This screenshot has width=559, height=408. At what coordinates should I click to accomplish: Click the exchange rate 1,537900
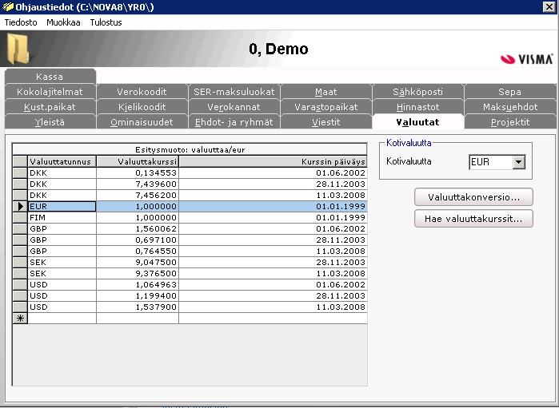point(138,307)
